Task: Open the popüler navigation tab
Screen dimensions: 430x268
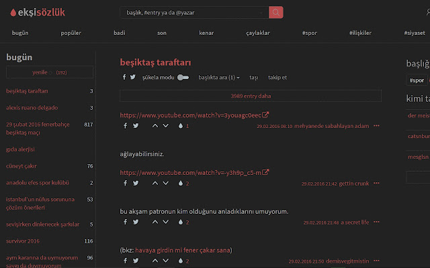Action: coord(71,33)
